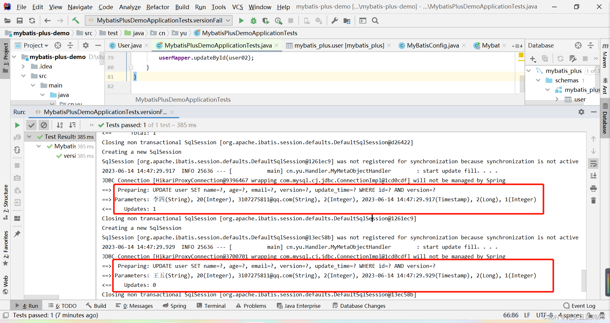Collapse the schemas node in Database
This screenshot has width=610, height=323.
[x=538, y=81]
